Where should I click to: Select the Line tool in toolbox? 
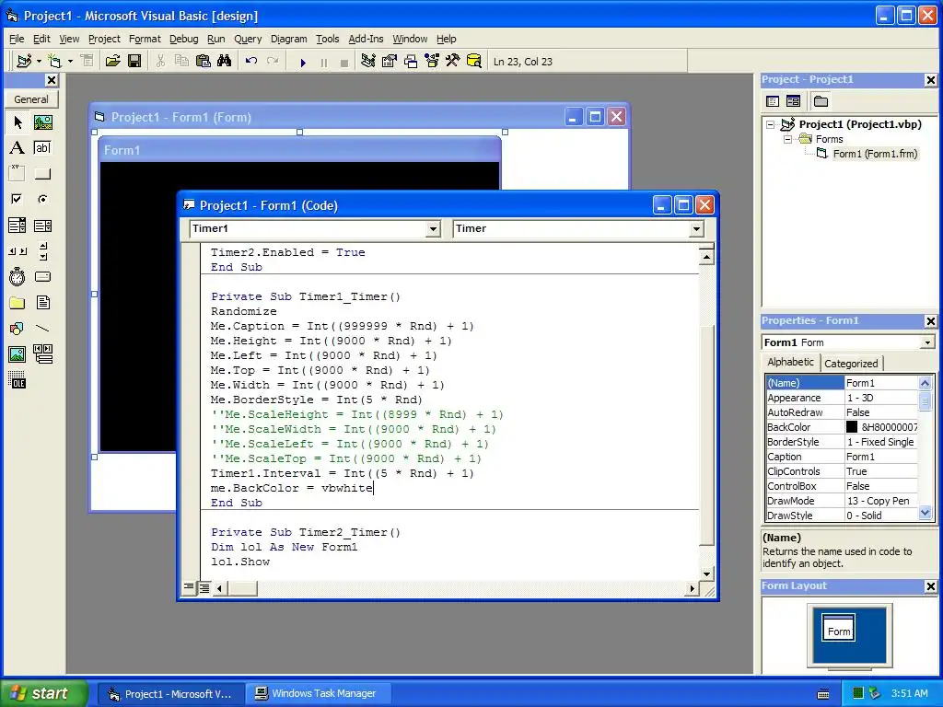click(42, 329)
